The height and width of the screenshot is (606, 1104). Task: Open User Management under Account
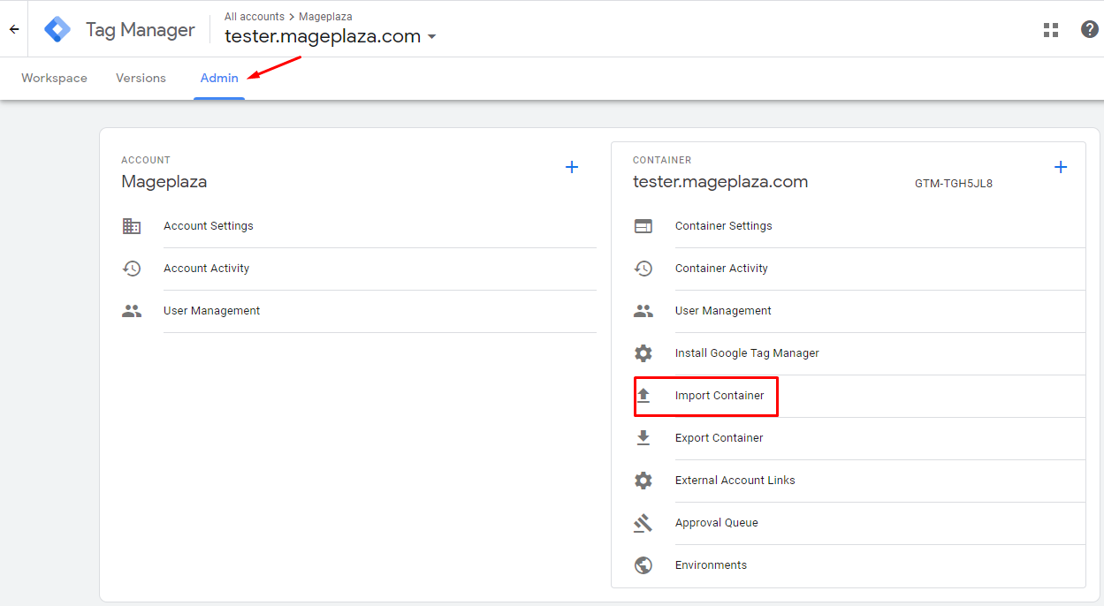[212, 311]
